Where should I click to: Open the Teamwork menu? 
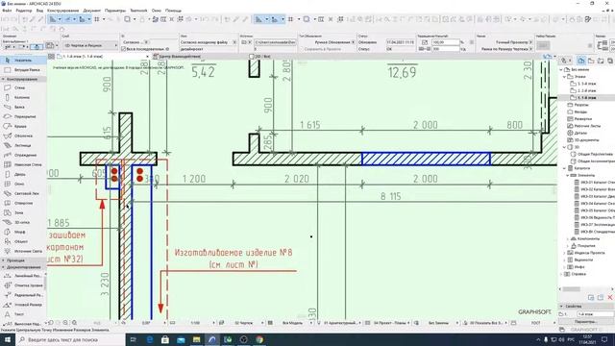click(x=138, y=11)
